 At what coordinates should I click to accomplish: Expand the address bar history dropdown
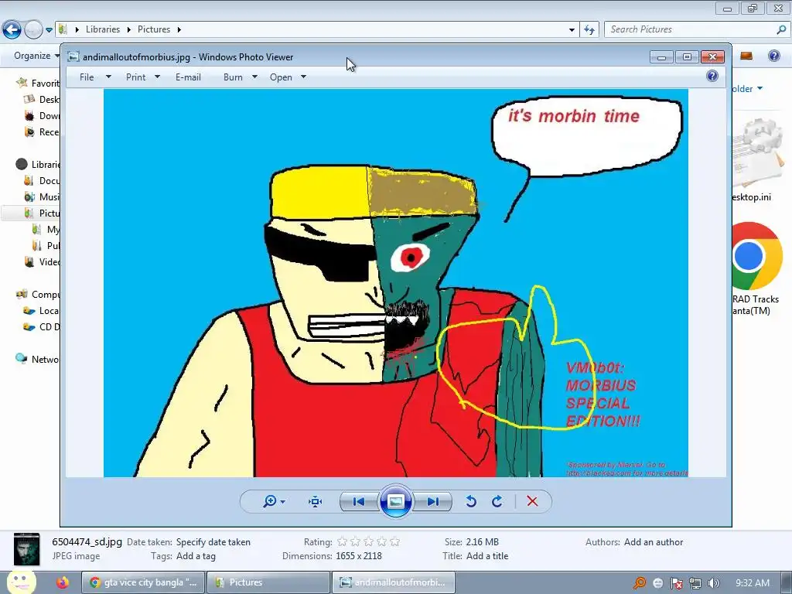click(x=572, y=30)
